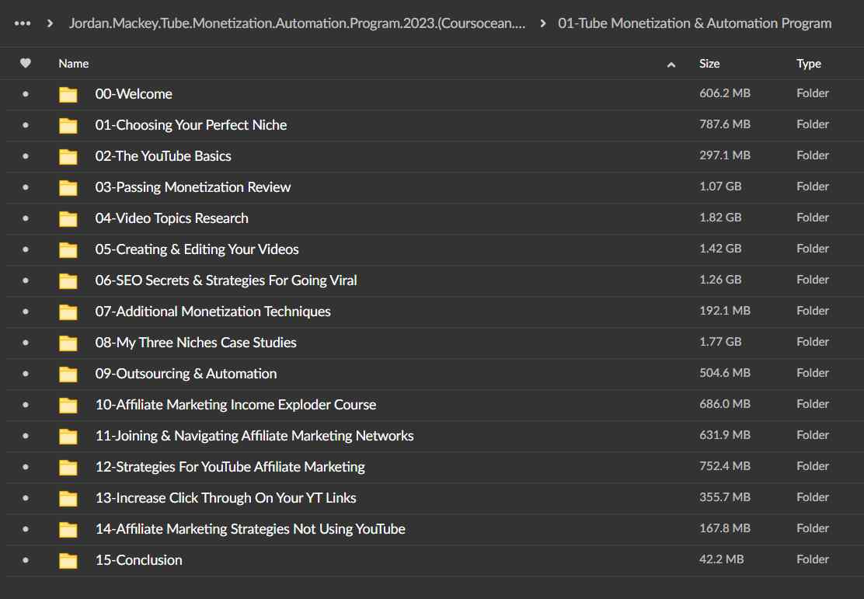Click the 167.8 MB size value
864x599 pixels.
tap(725, 528)
